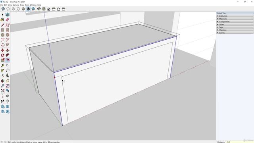Pick the Section Plane tool
The height and width of the screenshot is (143, 254).
point(8,101)
